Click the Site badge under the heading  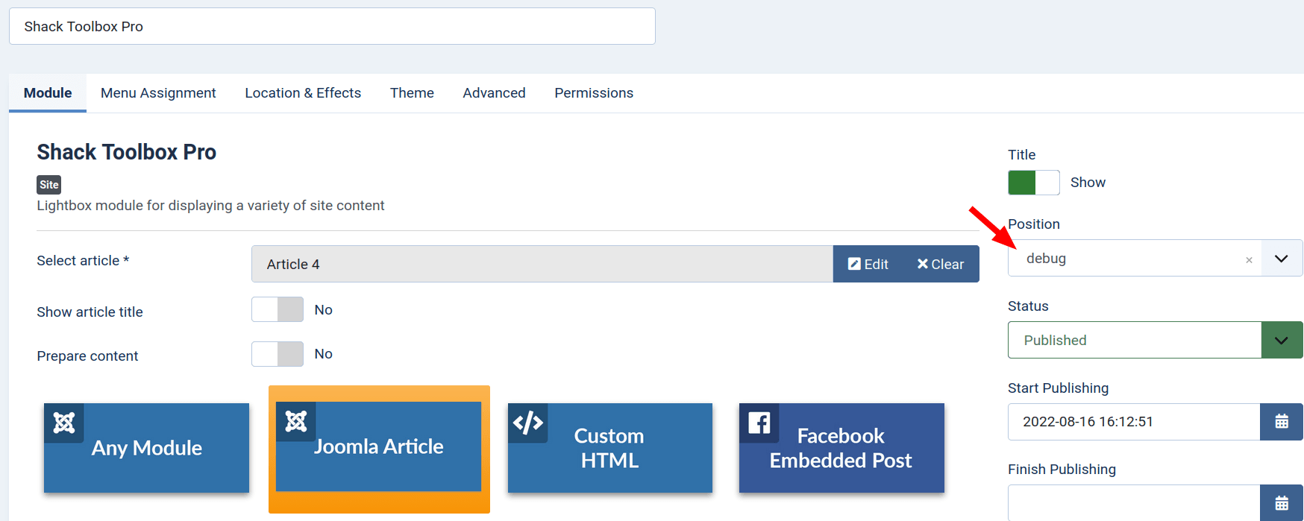pos(49,185)
